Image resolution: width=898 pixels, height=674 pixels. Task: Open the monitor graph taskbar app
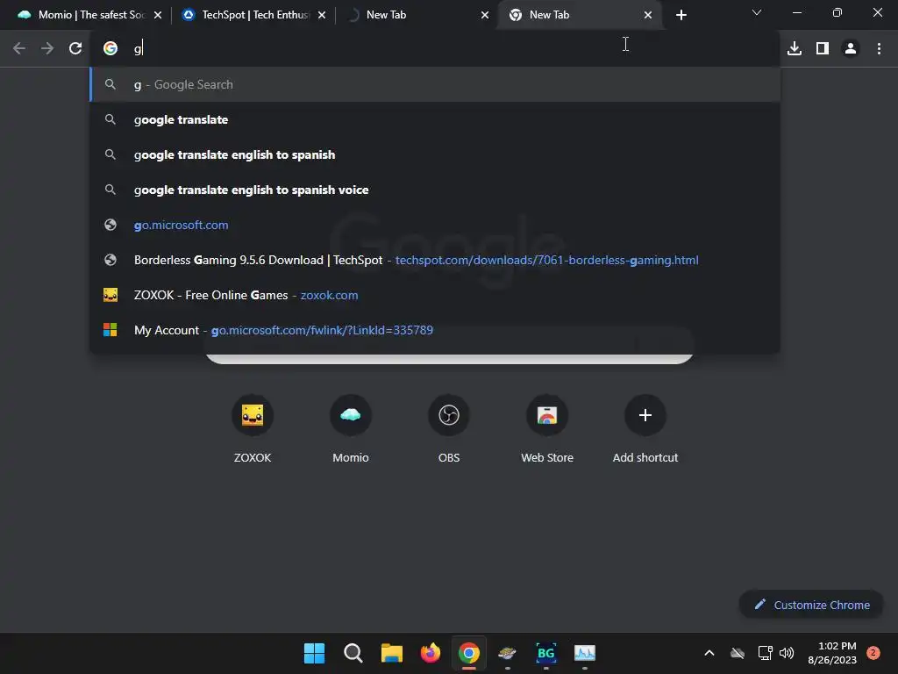coord(585,653)
